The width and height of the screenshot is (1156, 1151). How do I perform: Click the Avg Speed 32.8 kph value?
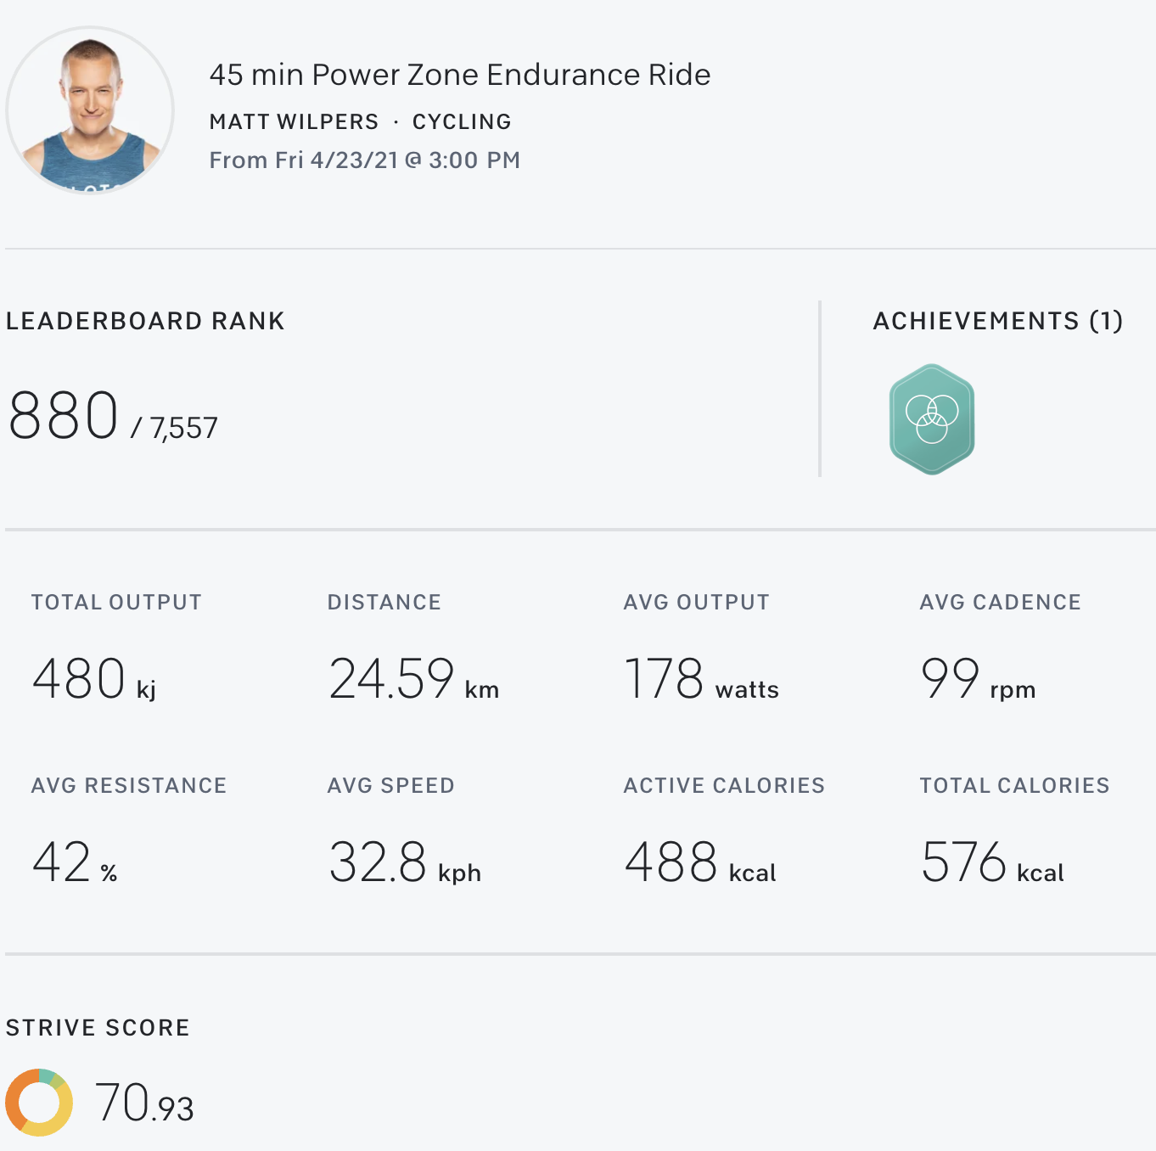(404, 863)
